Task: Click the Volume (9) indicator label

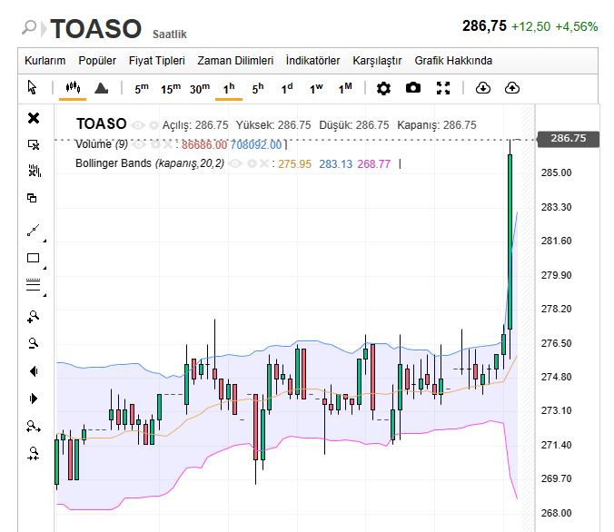Action: click(102, 144)
